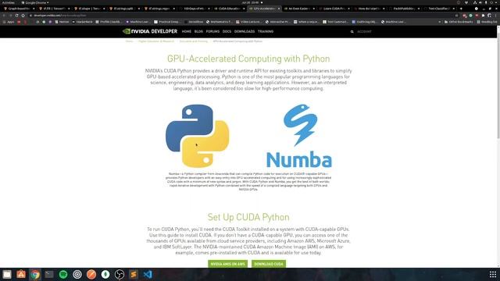Select the Google Chrome dock icon
This screenshot has width=500, height=281.
35,274
